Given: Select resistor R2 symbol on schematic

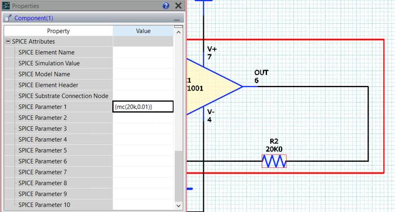Looking at the screenshot, I should coord(274,161).
